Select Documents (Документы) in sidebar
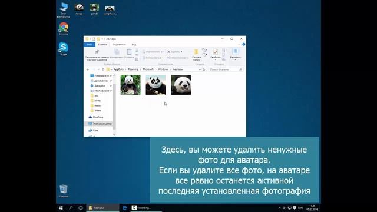 [101, 81]
